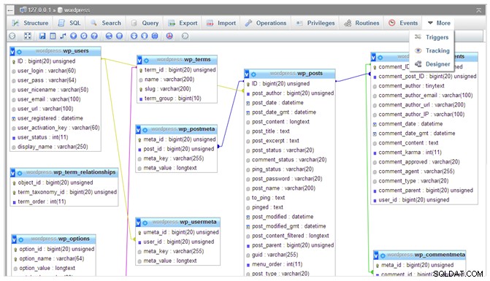490x281 pixels.
Task: Select post_id column in wp_postmeta
Action: click(x=175, y=149)
